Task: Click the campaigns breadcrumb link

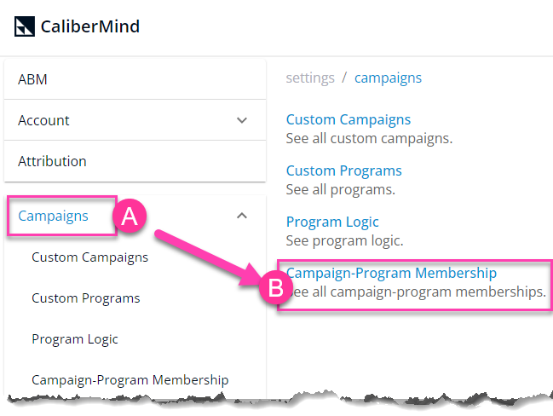Action: coord(388,78)
